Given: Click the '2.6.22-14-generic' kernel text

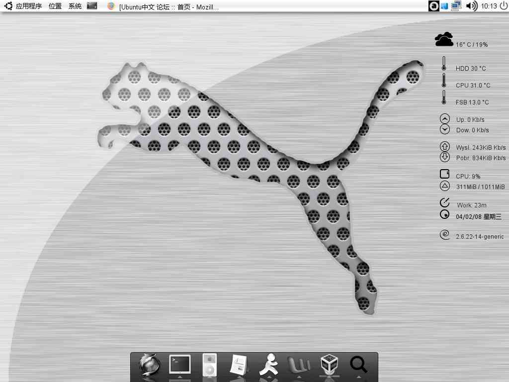Looking at the screenshot, I should (480, 236).
